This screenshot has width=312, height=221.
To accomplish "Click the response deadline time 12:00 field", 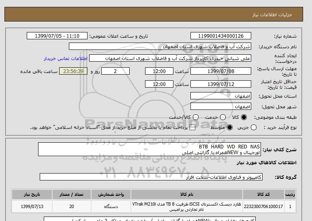I will (x=159, y=71).
